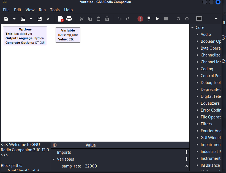Expand the Control Port category
The height and width of the screenshot is (173, 226).
[x=197, y=76]
